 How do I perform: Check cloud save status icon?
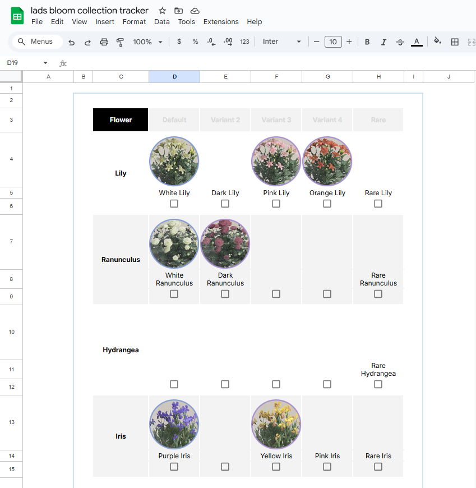pos(195,11)
